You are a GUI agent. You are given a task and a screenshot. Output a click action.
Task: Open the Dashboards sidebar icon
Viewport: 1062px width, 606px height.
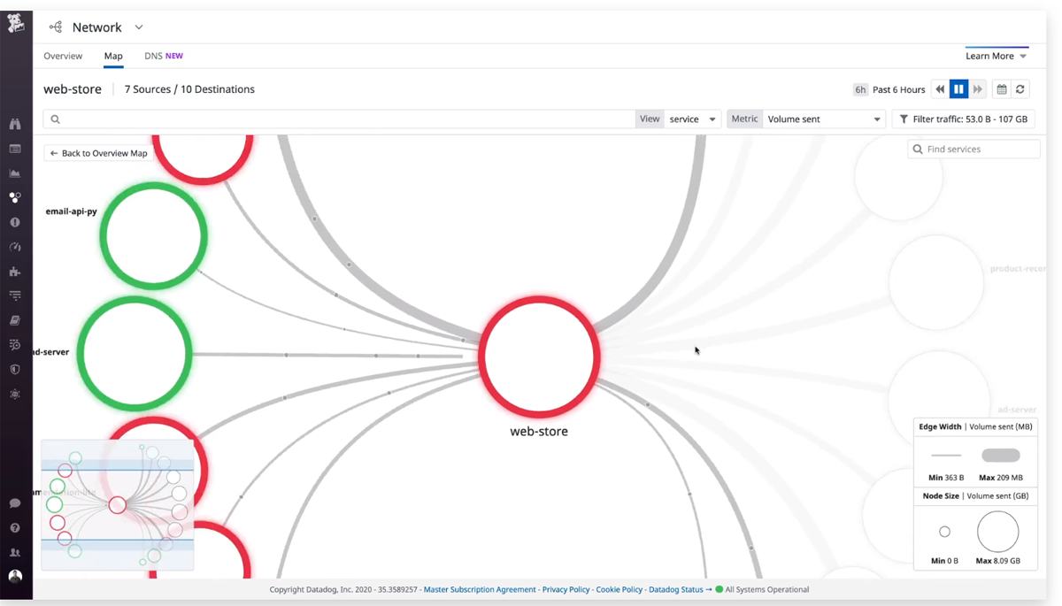[x=15, y=149]
